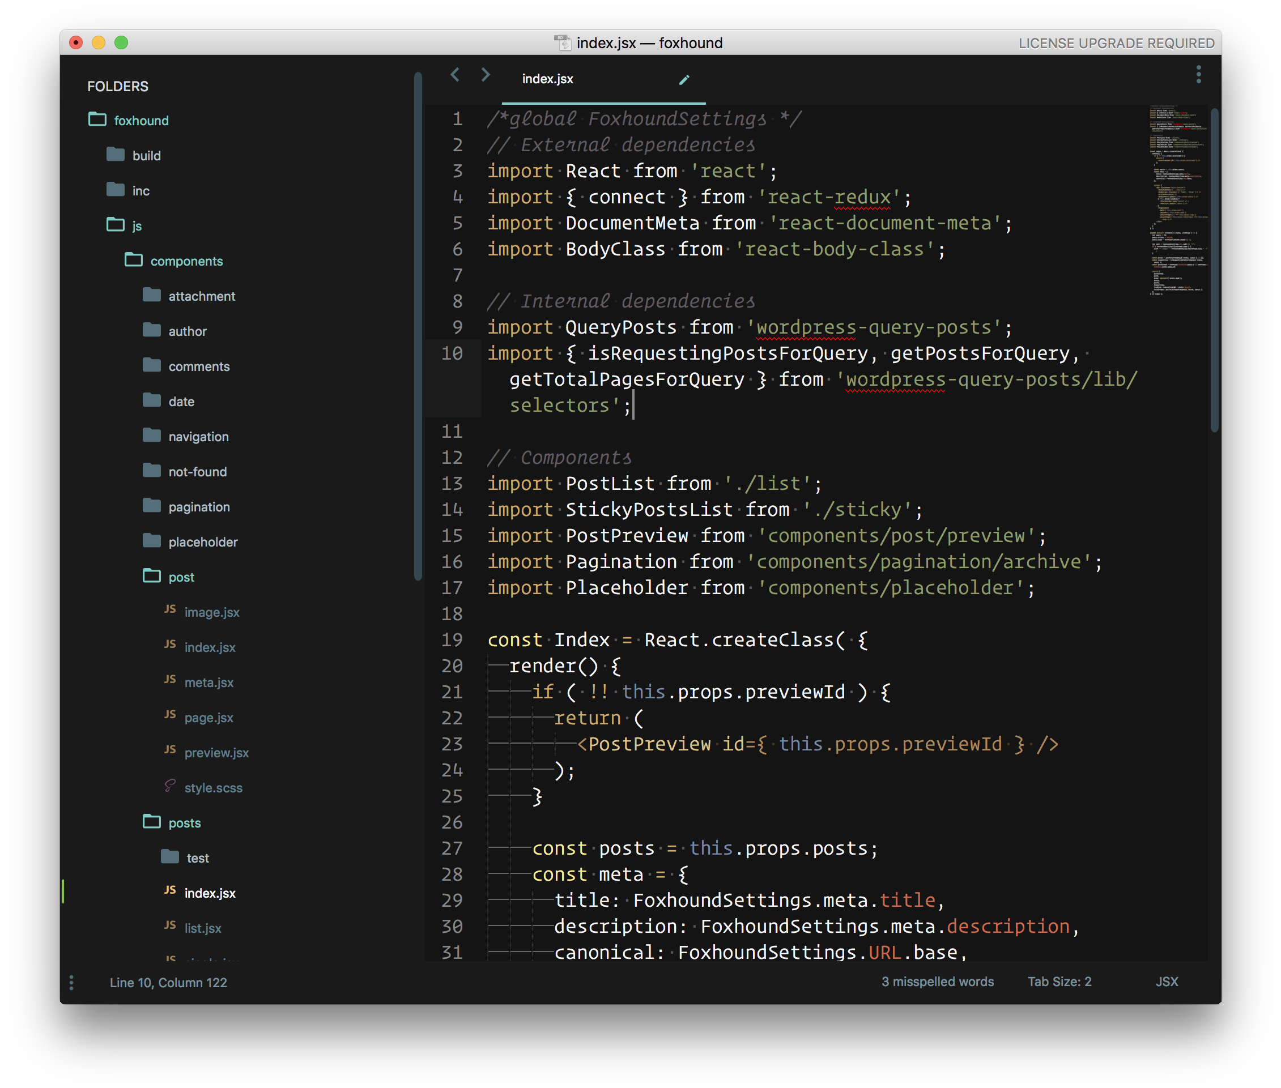Click the JS icon next to preview.jsx
This screenshot has width=1281, height=1088.
pos(171,751)
